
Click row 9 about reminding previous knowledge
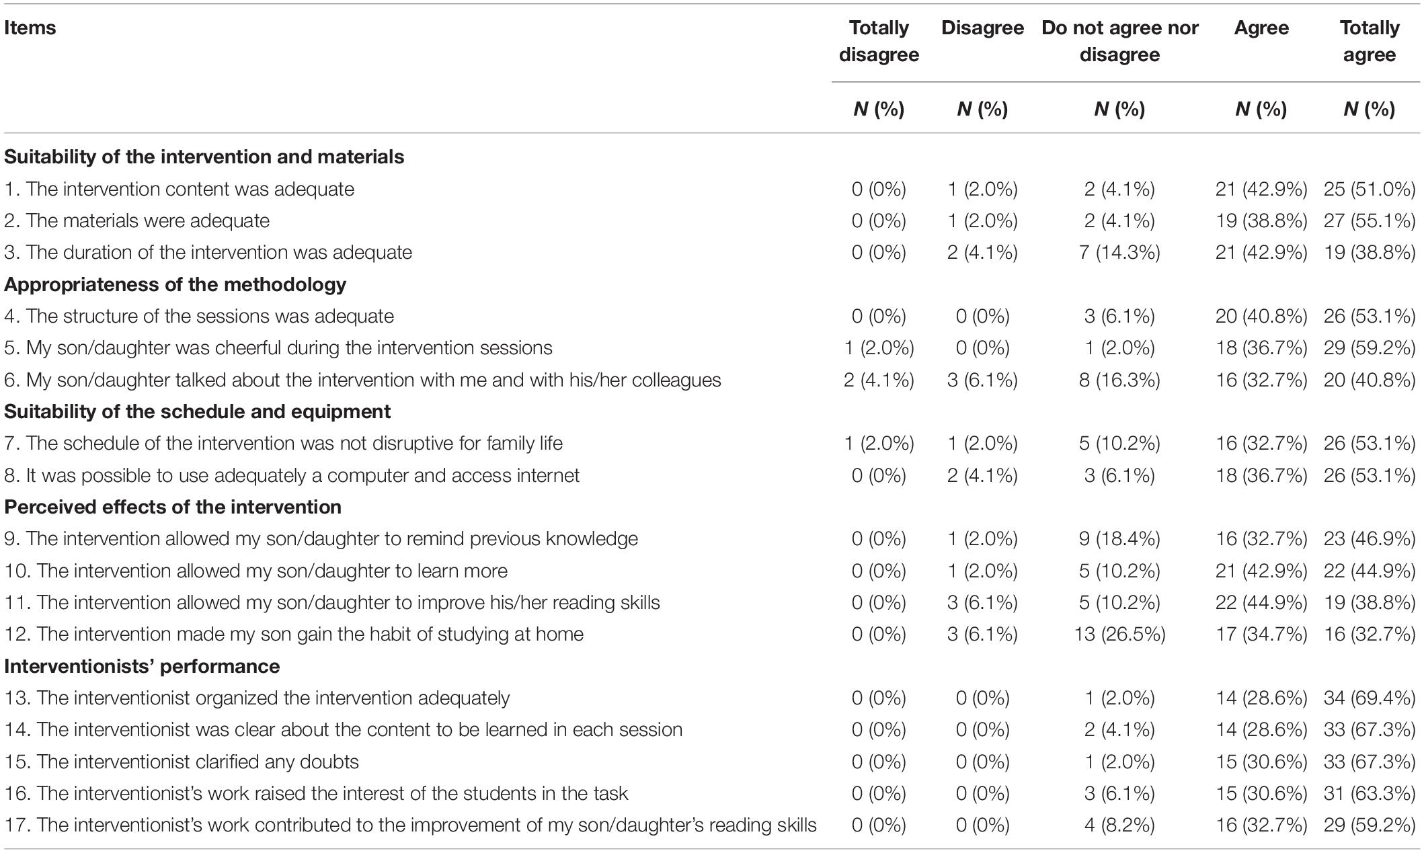[712, 539]
